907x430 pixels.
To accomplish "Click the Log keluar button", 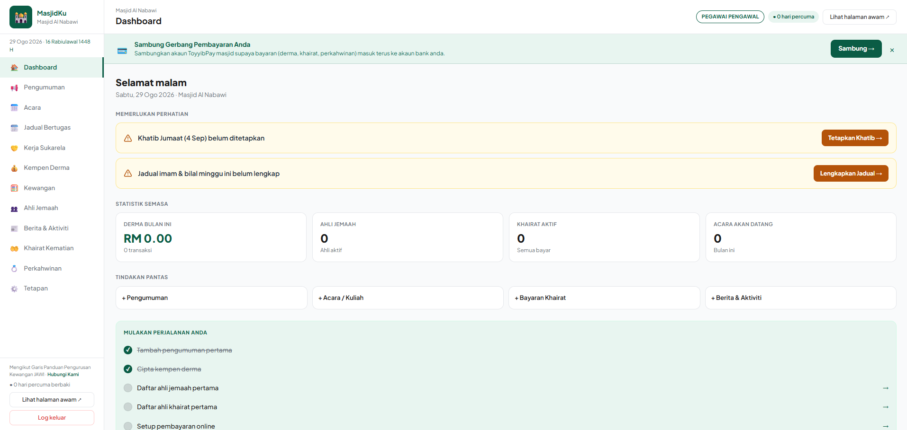I will pyautogui.click(x=52, y=418).
